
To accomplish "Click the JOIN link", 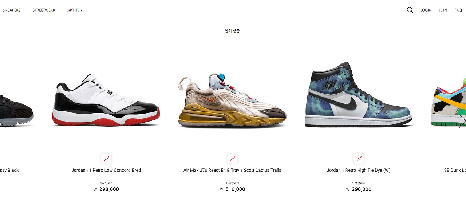I will [443, 10].
